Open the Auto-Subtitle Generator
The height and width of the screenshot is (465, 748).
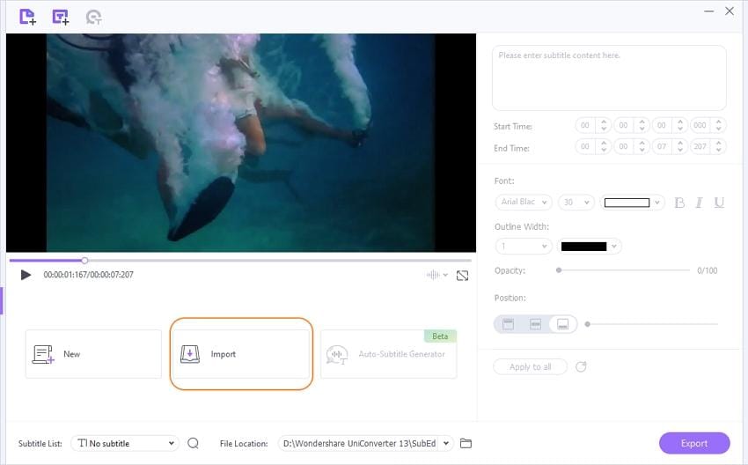click(x=388, y=354)
